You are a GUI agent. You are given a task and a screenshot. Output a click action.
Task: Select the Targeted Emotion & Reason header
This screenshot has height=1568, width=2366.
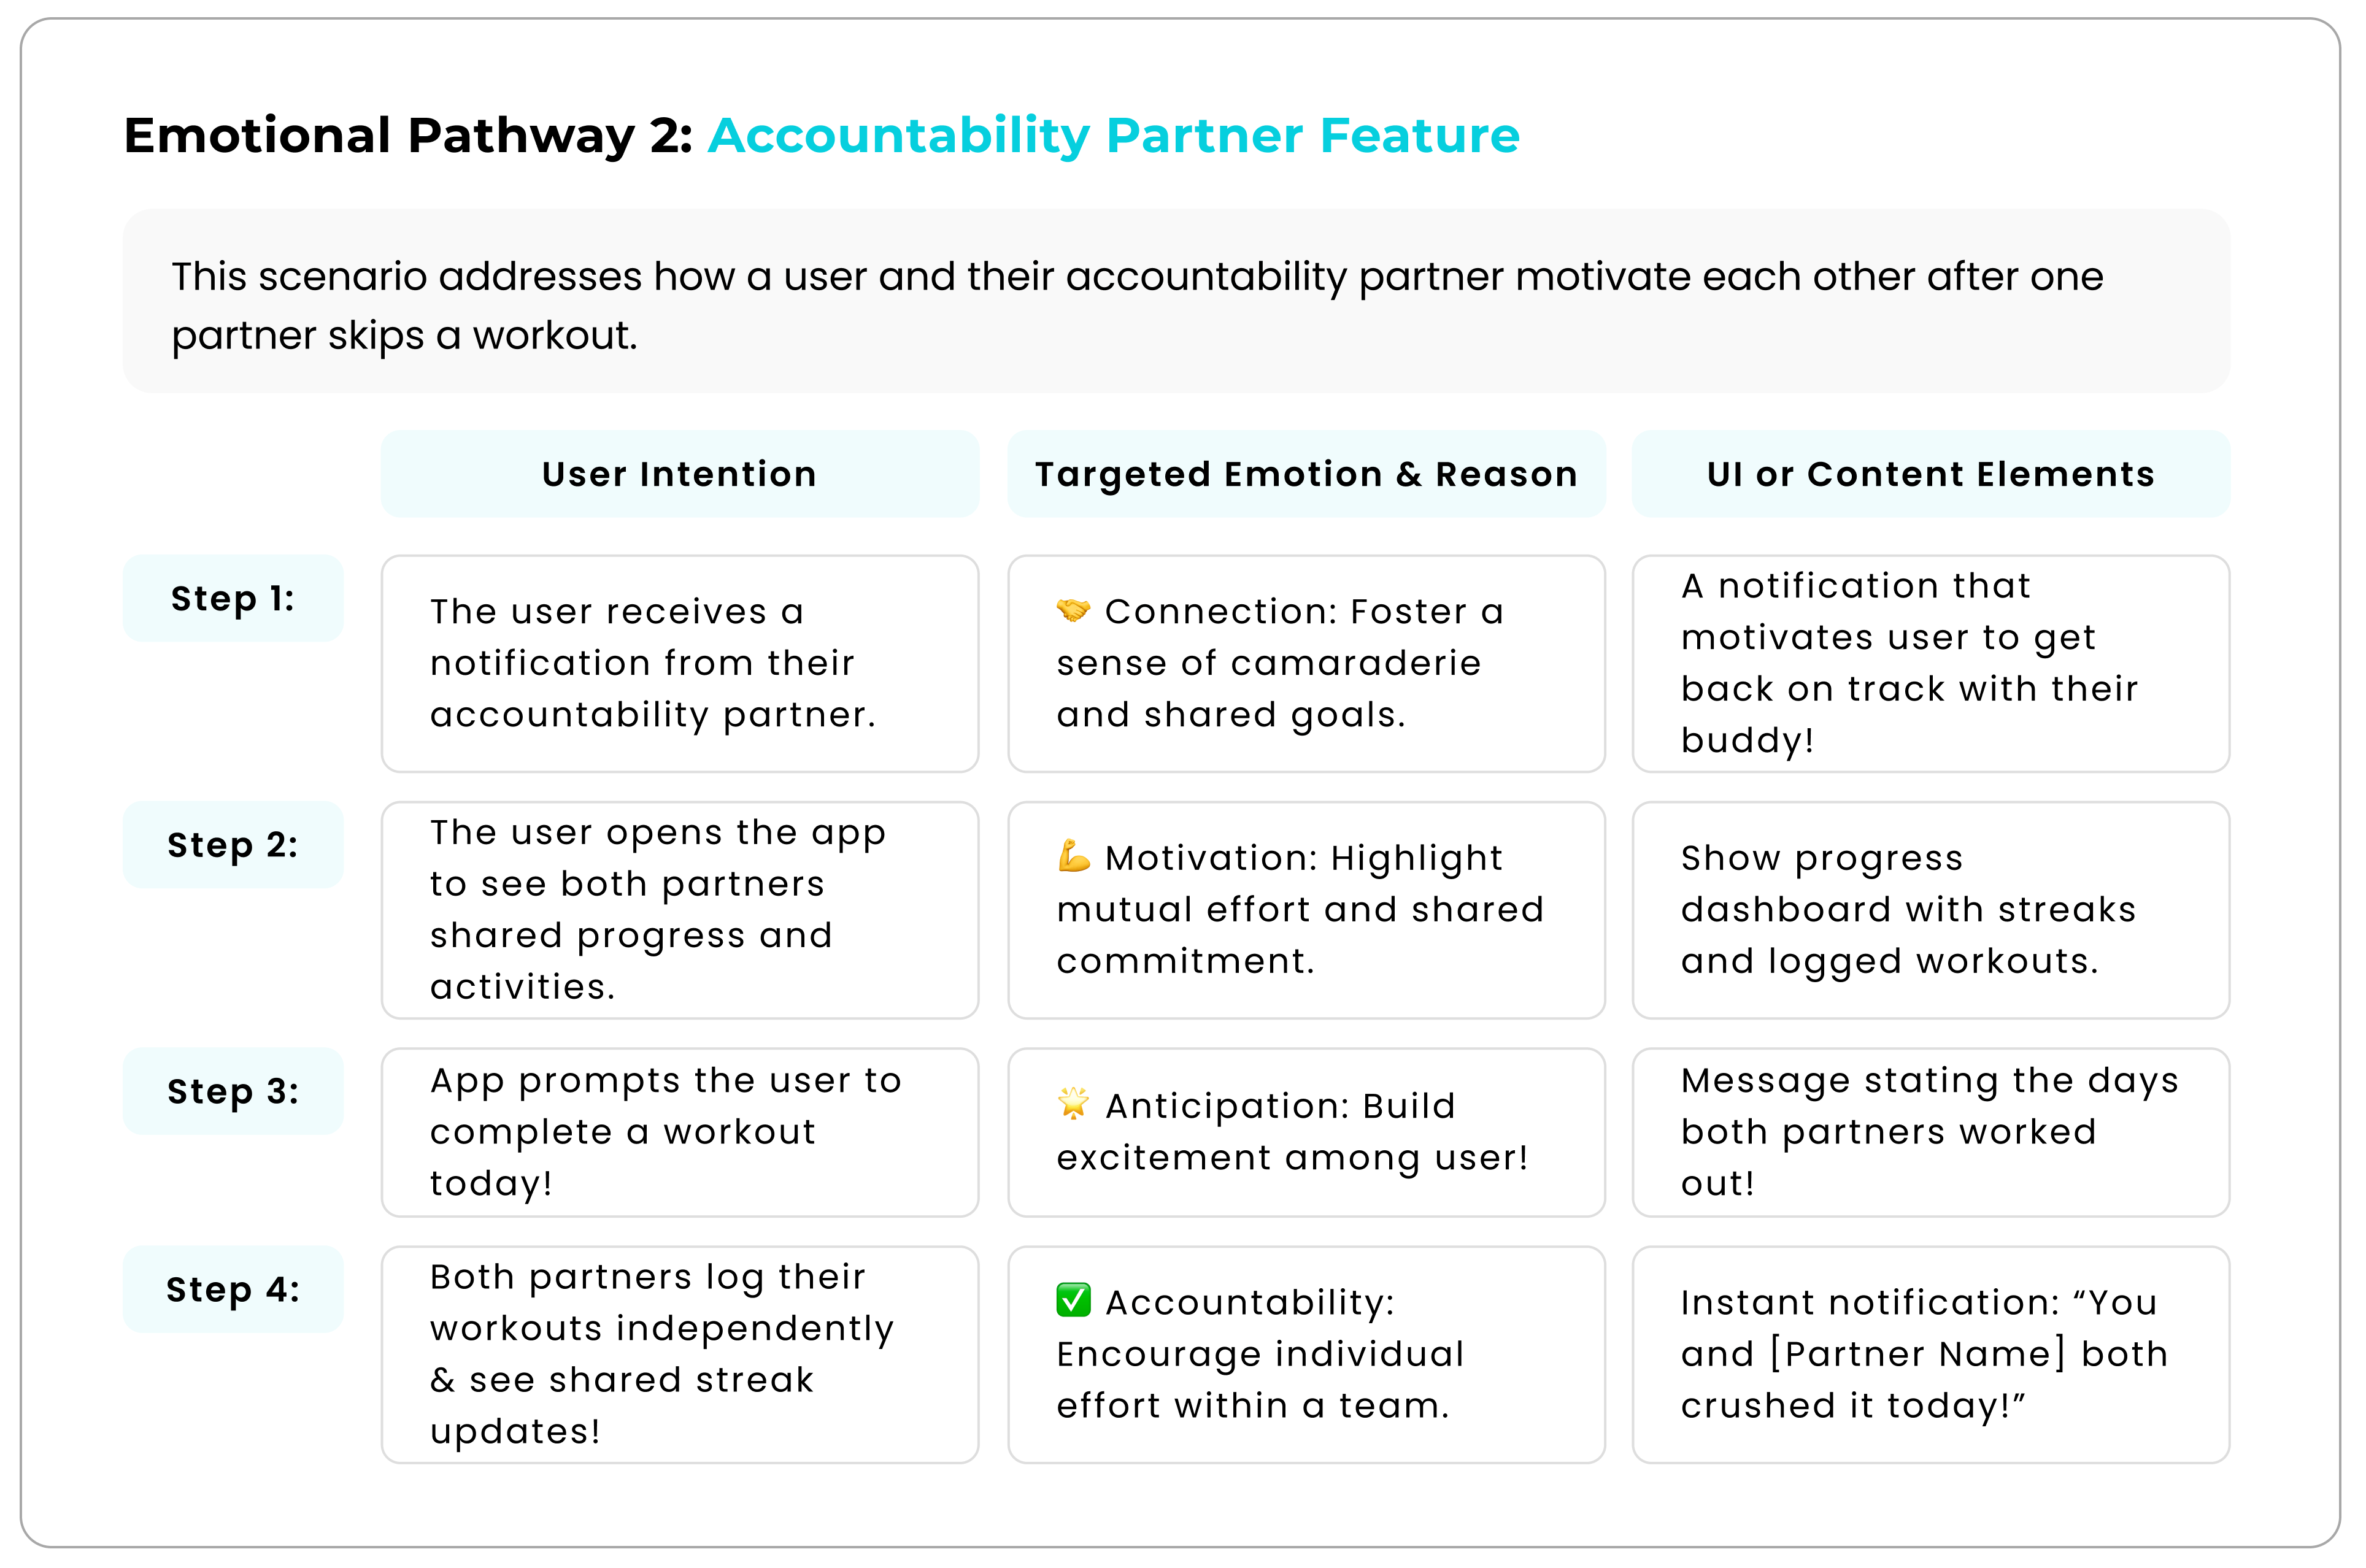coord(1306,474)
